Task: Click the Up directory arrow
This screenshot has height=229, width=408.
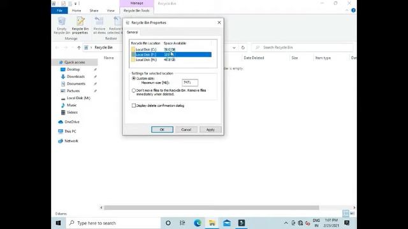Action: [79, 48]
